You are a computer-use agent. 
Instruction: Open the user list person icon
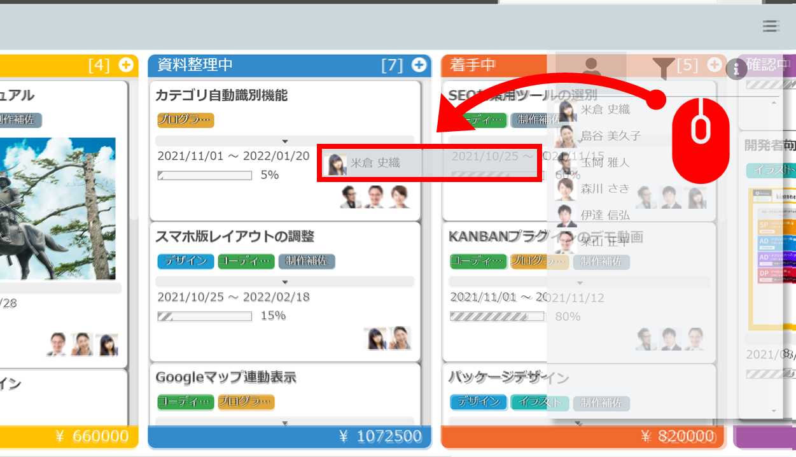coord(591,67)
